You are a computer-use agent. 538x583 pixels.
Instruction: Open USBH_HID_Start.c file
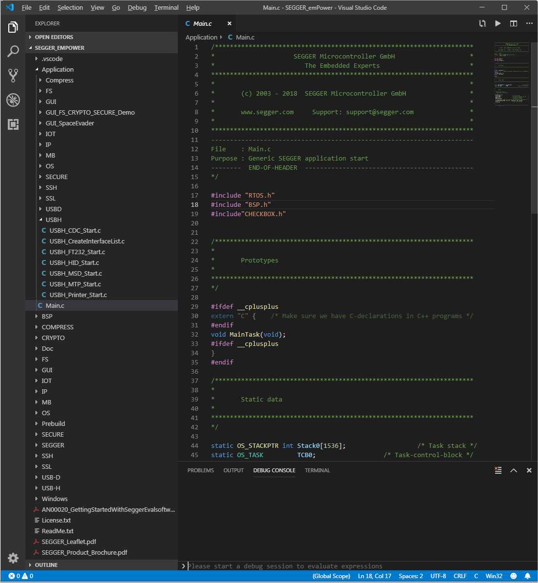pyautogui.click(x=74, y=262)
